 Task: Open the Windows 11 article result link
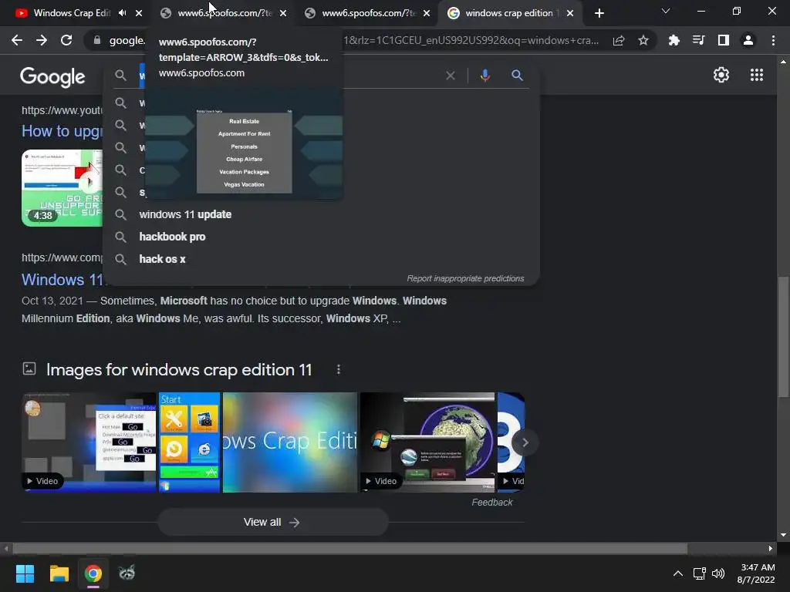[62, 279]
